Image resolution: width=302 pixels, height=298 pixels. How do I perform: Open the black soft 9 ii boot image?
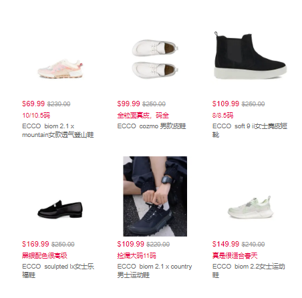(251, 55)
